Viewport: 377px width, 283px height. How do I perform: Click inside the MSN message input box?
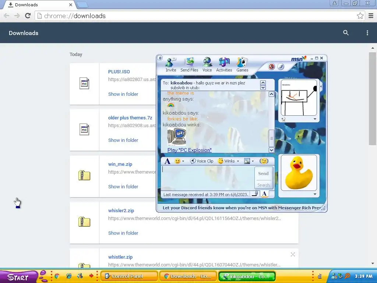208,178
